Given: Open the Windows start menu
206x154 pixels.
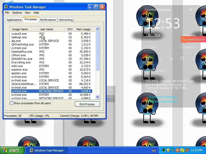Looking at the screenshot, I should point(12,150).
